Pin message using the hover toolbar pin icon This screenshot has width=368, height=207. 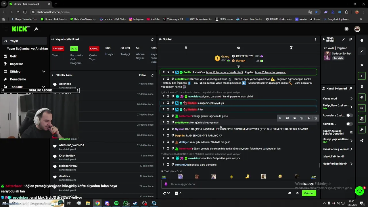click(x=309, y=118)
